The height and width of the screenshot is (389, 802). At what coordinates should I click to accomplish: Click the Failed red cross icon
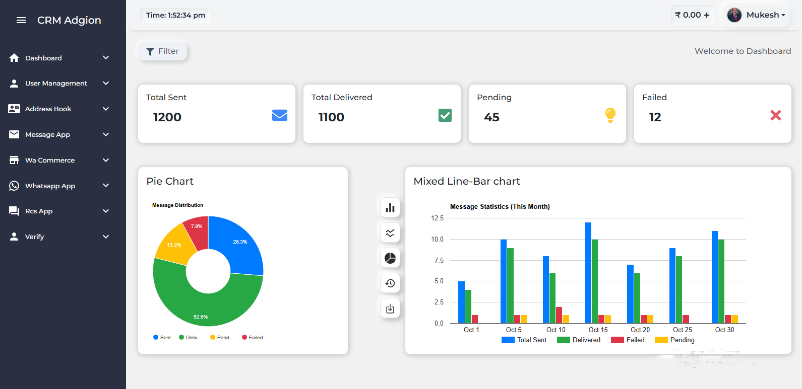click(776, 115)
